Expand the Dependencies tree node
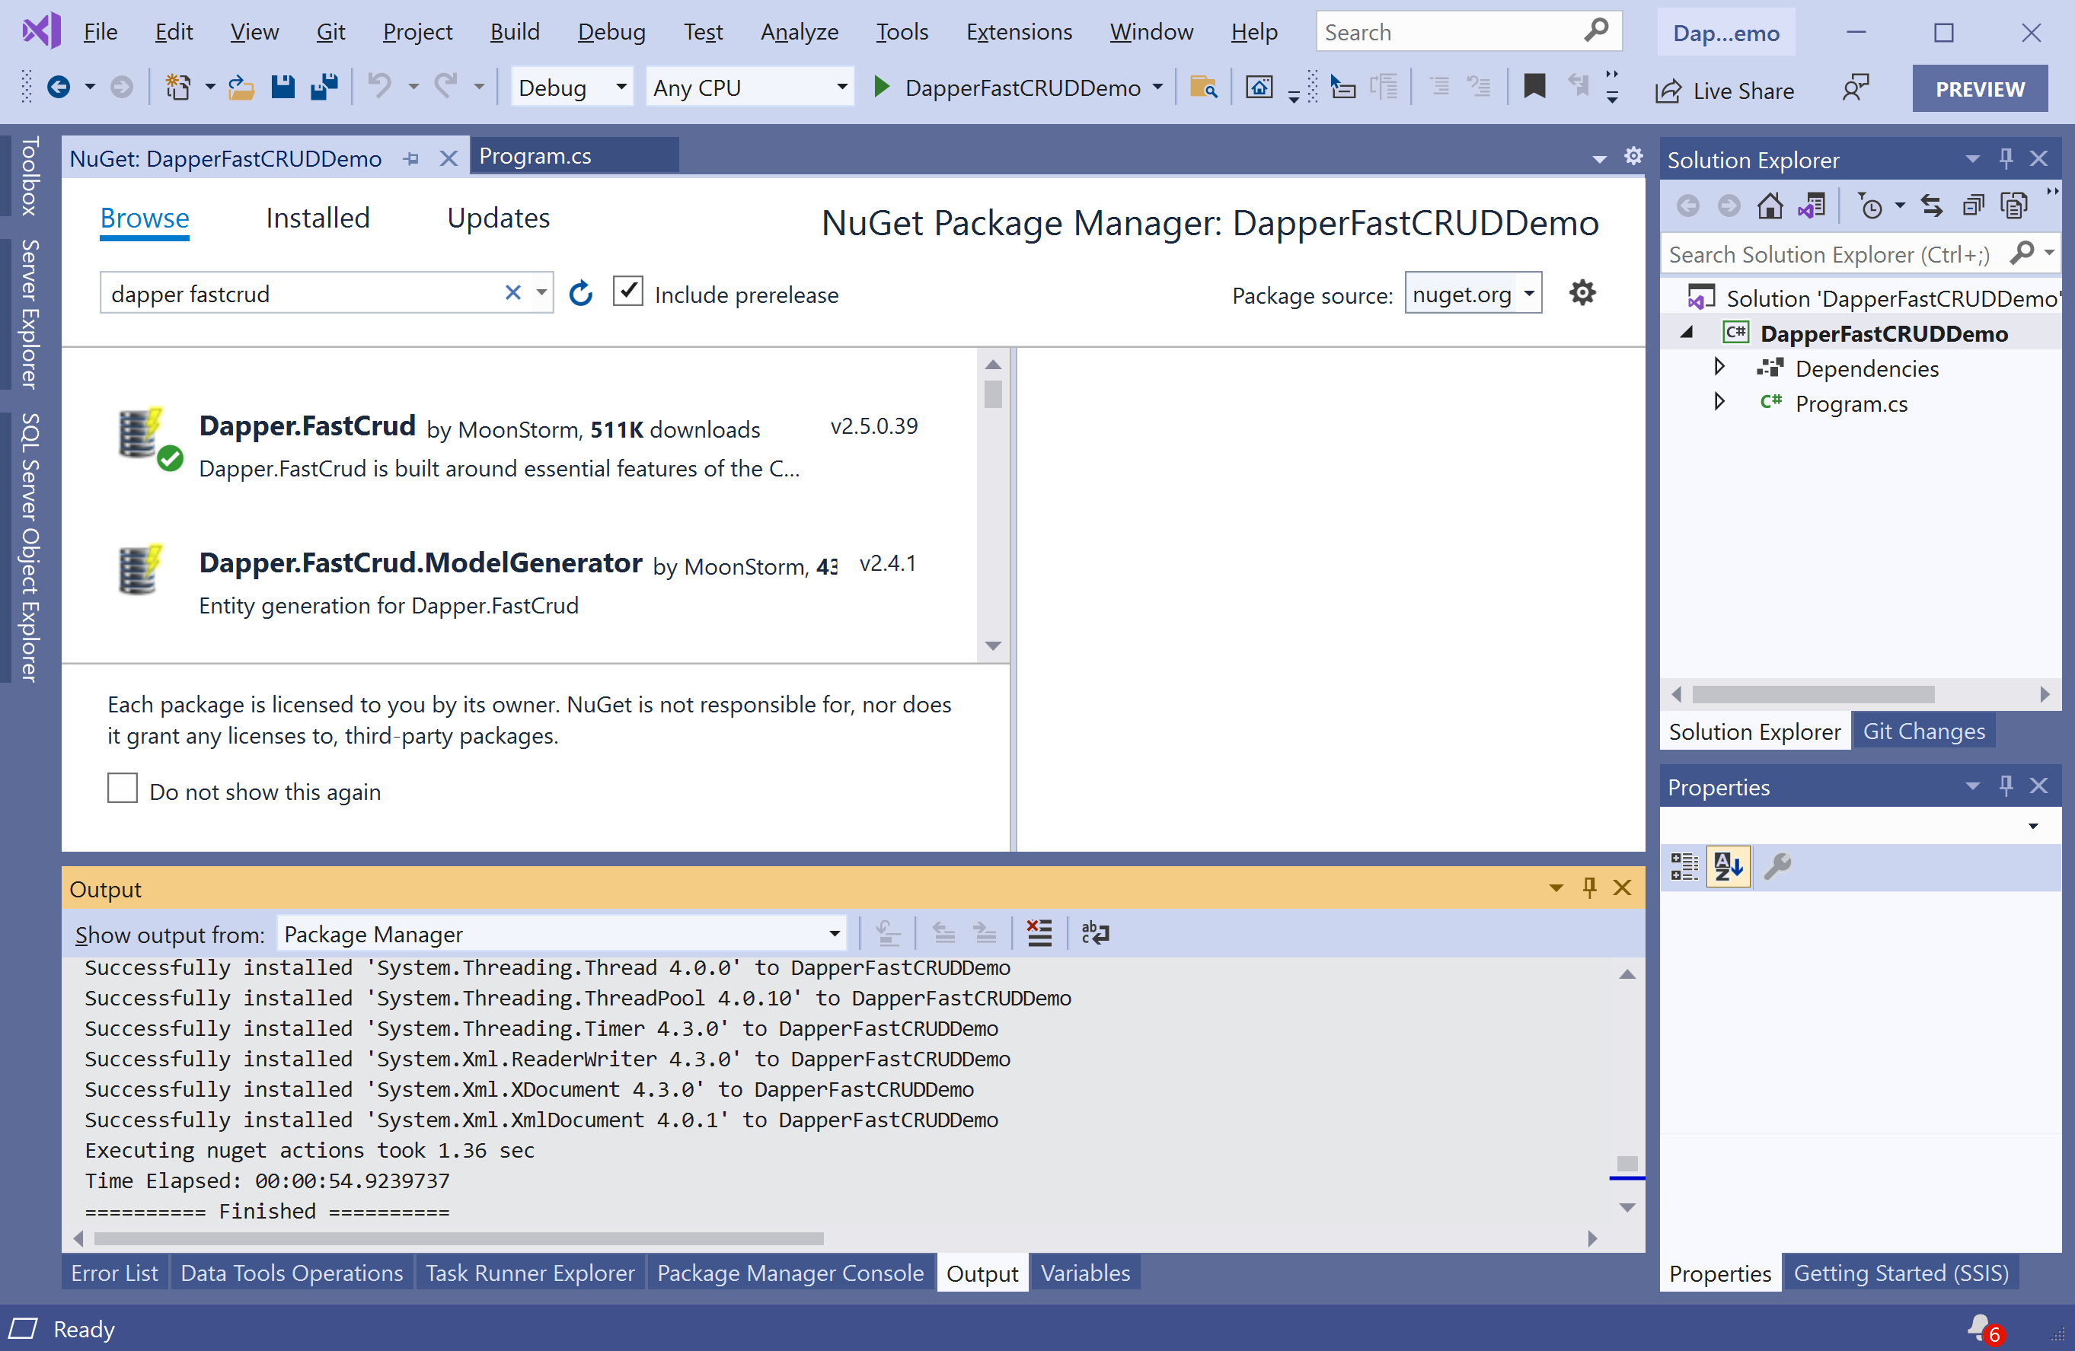The width and height of the screenshot is (2075, 1351). click(x=1719, y=367)
